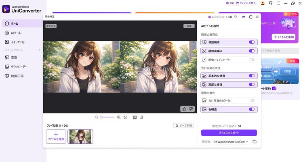Enable the 画像アップスケーラー switch

point(252,60)
